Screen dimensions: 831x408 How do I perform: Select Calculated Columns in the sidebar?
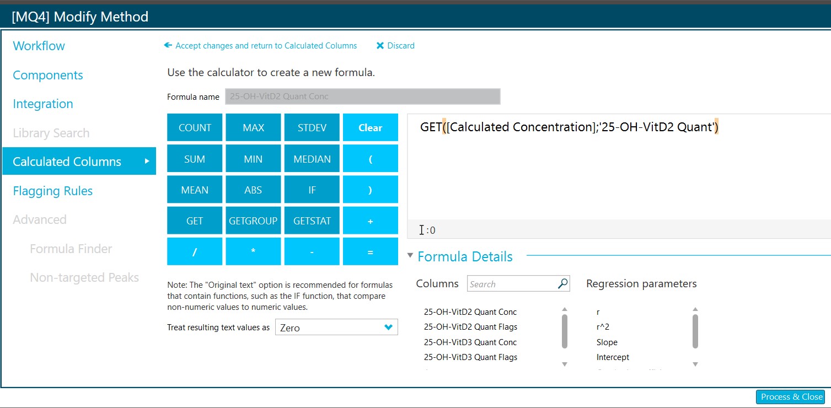coord(79,162)
